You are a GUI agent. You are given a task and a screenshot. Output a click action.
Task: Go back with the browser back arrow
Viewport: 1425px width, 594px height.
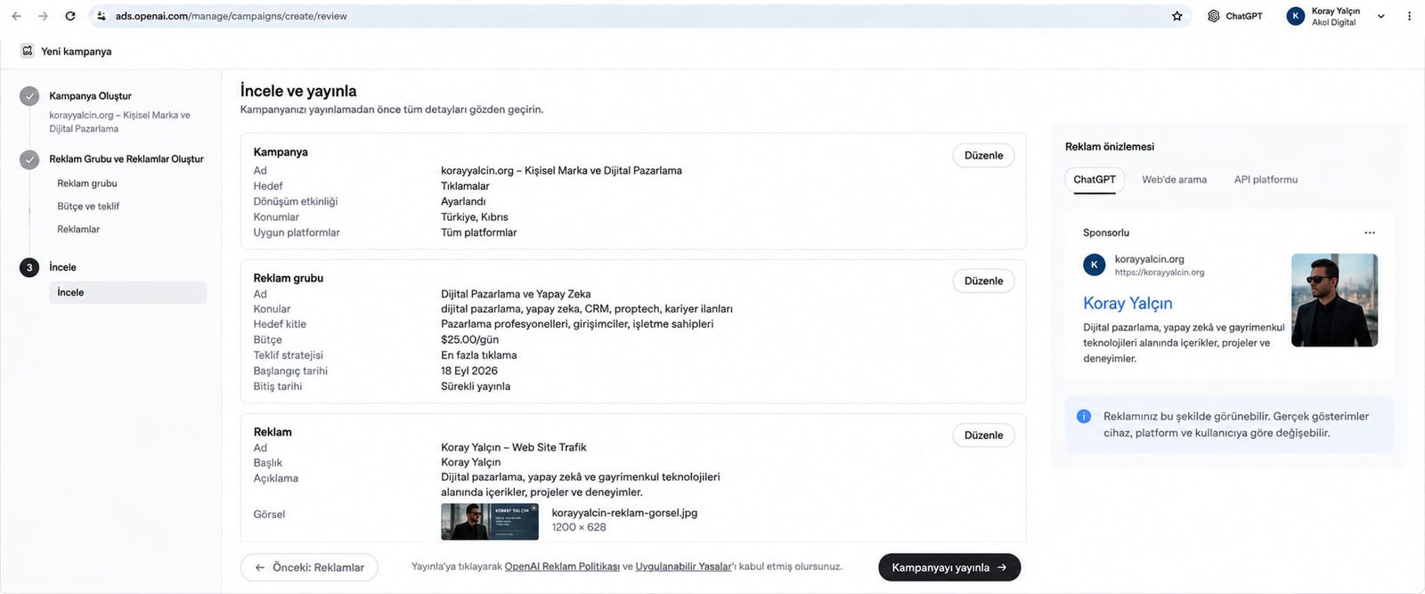(x=16, y=16)
